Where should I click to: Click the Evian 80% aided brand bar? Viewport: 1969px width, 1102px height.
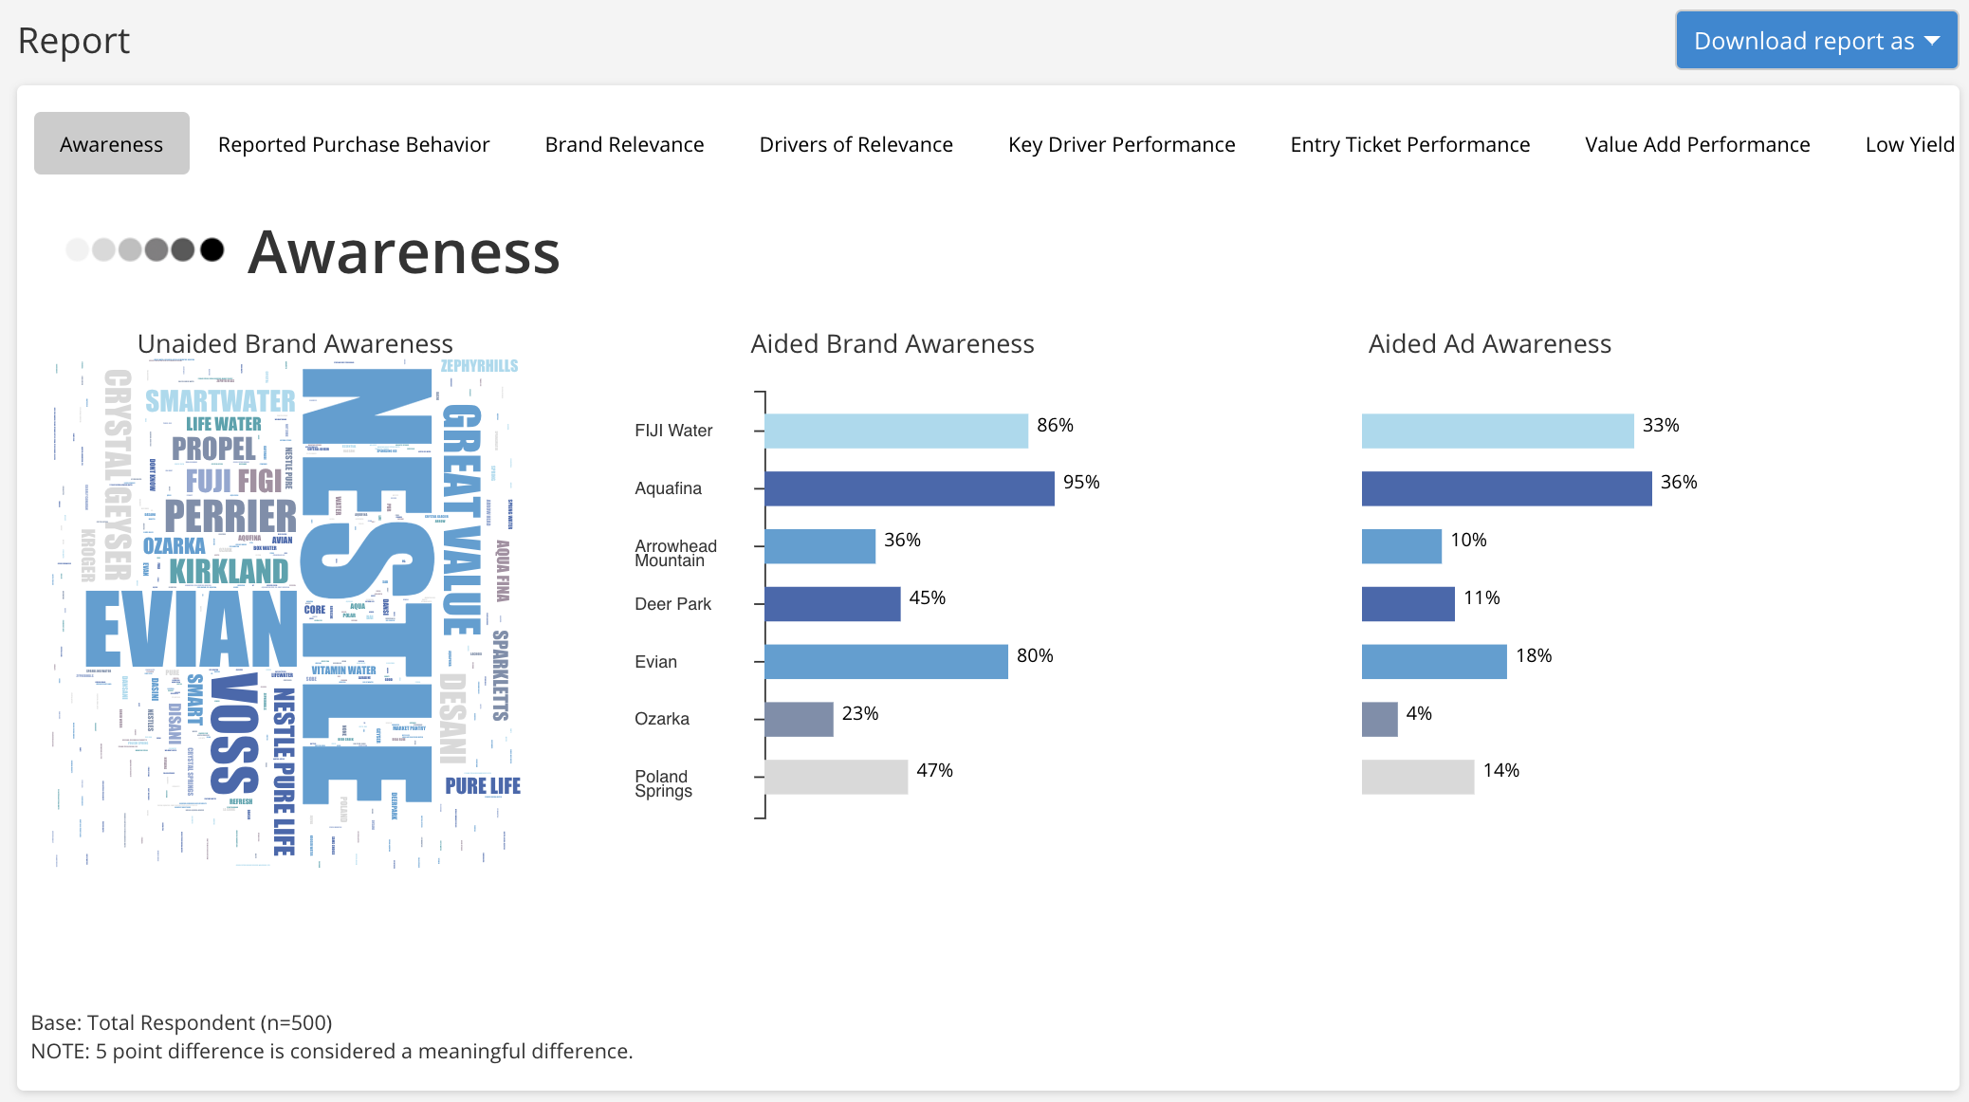pos(887,662)
